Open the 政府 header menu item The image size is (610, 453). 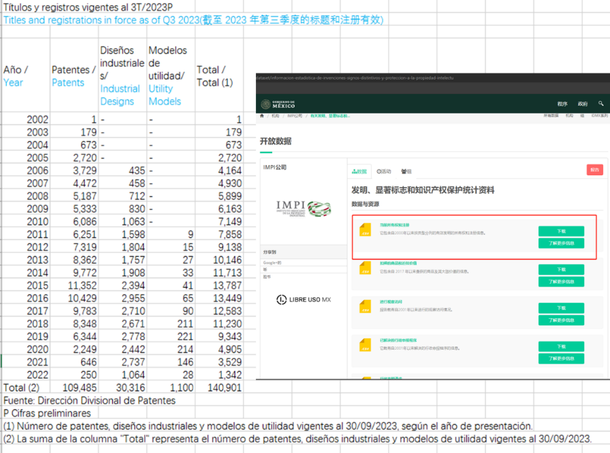(x=582, y=104)
